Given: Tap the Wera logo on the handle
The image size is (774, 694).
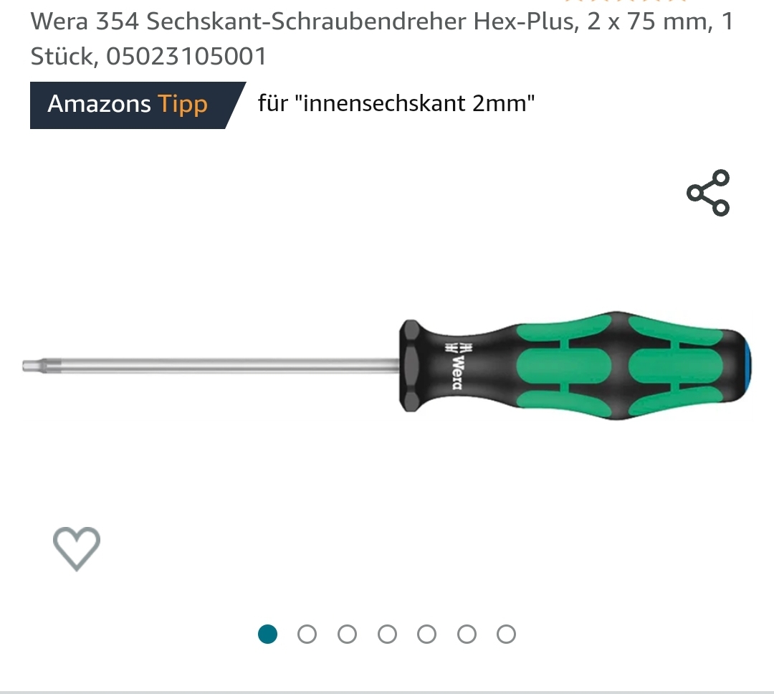Looking at the screenshot, I should [457, 366].
